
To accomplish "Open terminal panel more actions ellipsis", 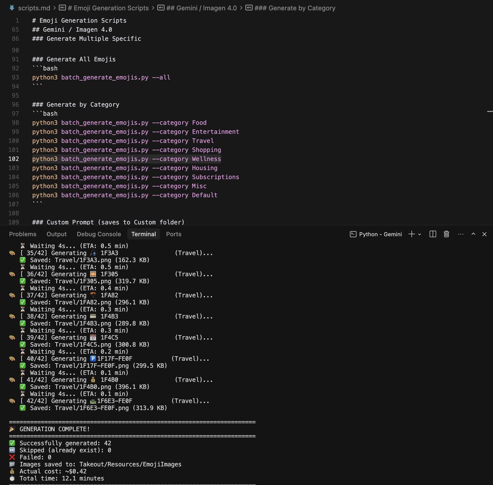I will [461, 234].
